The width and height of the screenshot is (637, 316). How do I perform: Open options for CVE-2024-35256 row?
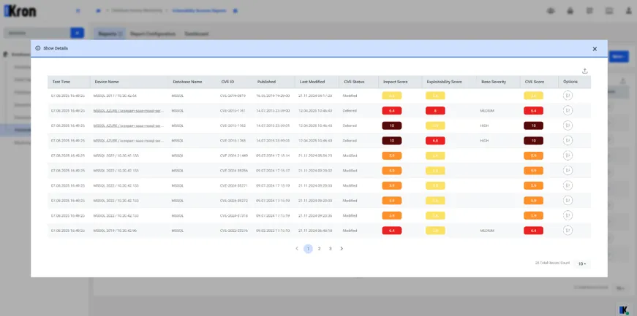[568, 170]
